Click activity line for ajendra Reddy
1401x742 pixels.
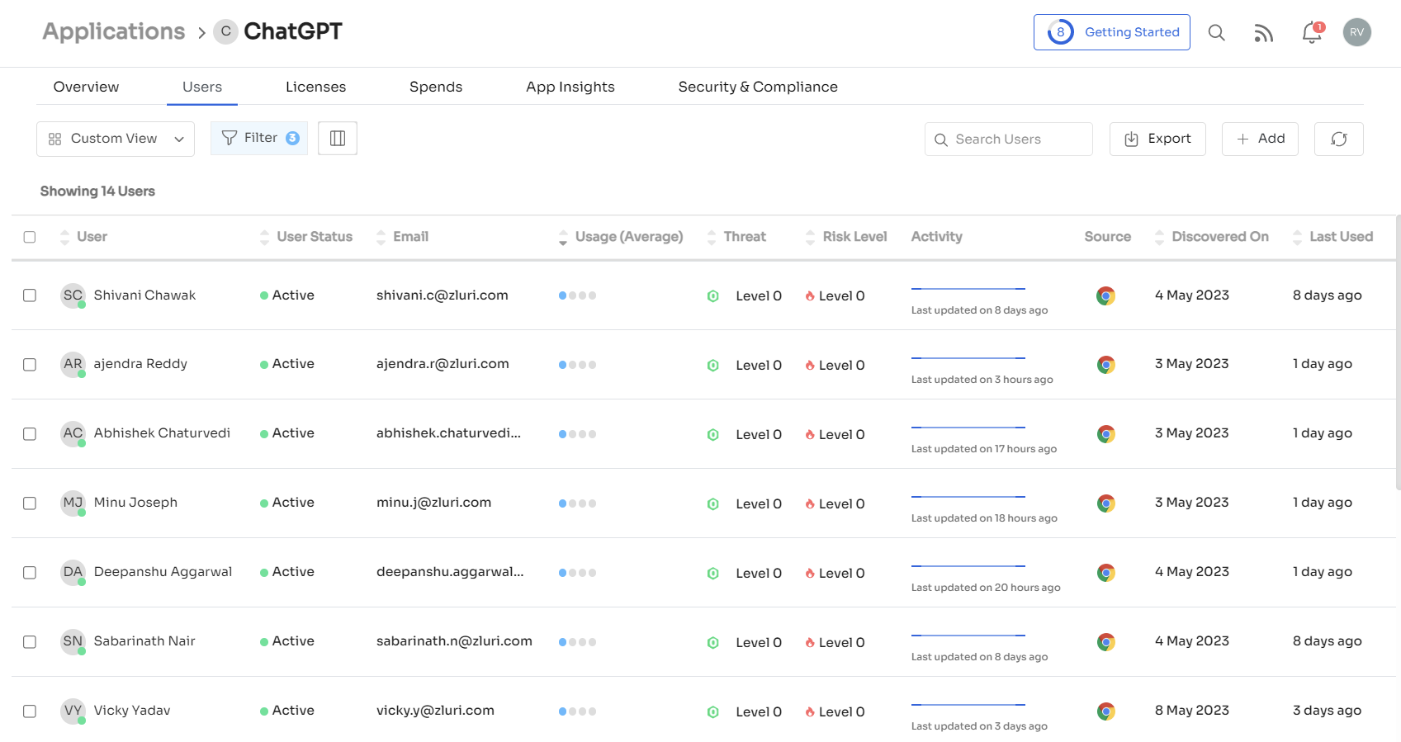[968, 358]
